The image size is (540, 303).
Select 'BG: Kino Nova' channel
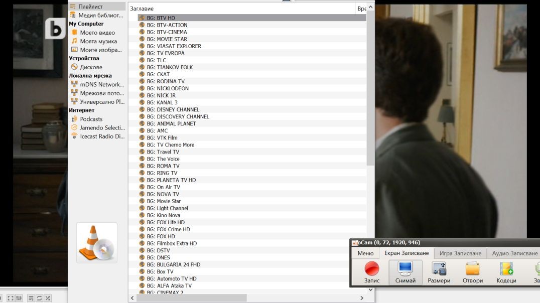tap(252, 215)
